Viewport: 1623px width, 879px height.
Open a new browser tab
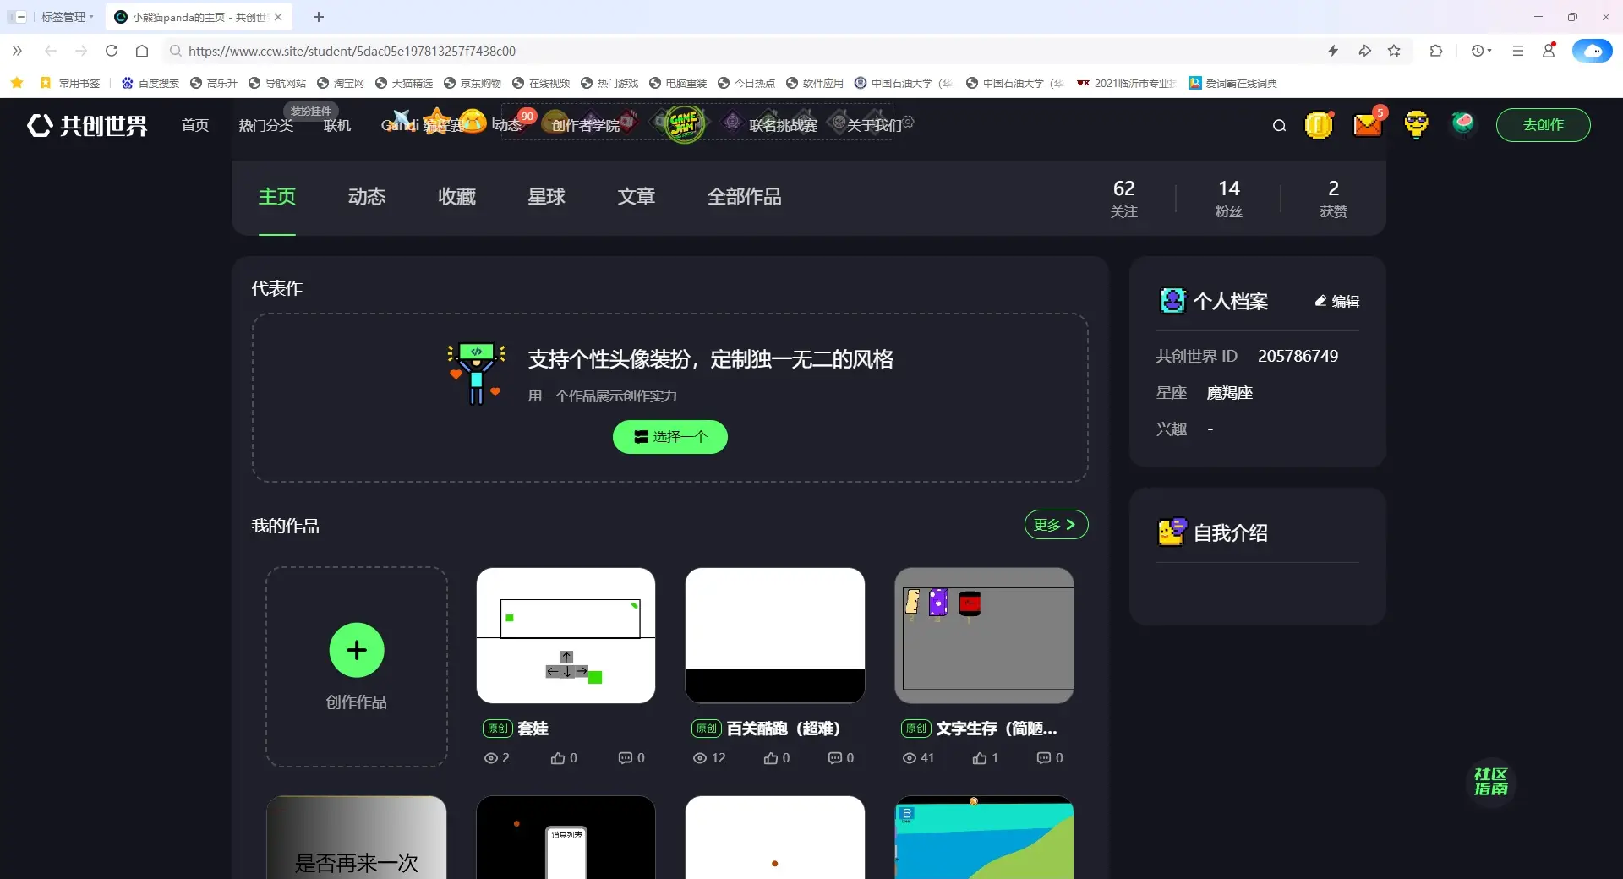319,17
